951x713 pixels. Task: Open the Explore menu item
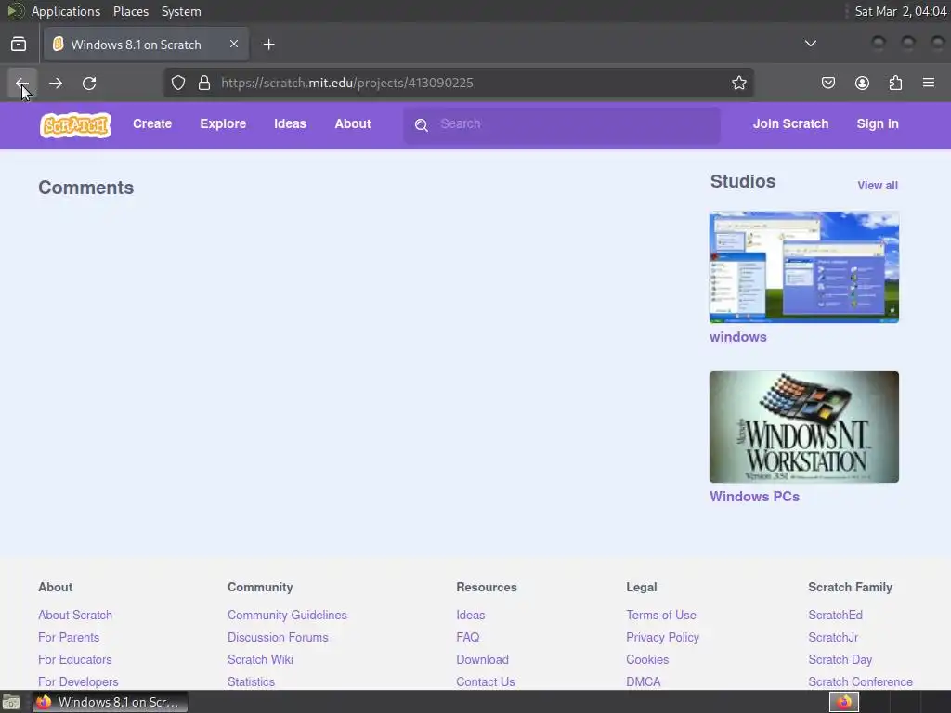click(x=223, y=123)
